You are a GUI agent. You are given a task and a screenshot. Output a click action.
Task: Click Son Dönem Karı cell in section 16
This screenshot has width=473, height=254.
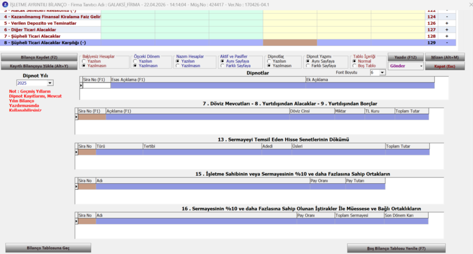[406, 221]
